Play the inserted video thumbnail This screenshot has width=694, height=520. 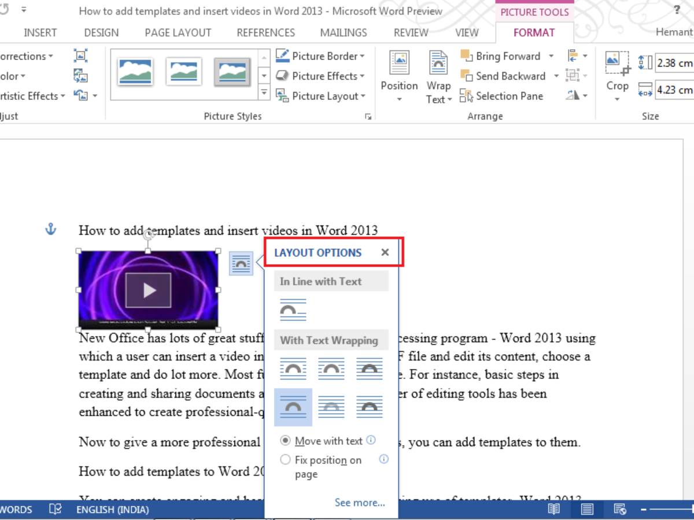[x=149, y=290]
